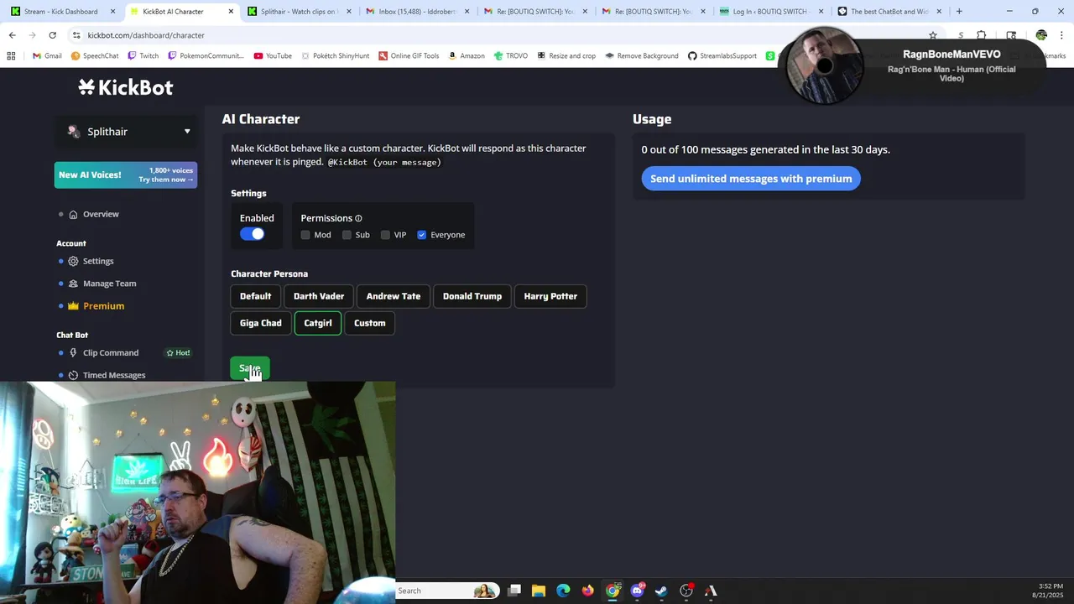The height and width of the screenshot is (604, 1074).
Task: Check the Mod permission box
Action: 305,235
